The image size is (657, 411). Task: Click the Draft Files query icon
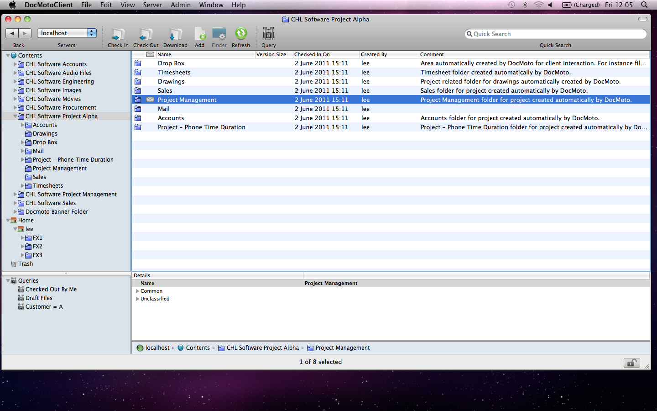coord(21,298)
